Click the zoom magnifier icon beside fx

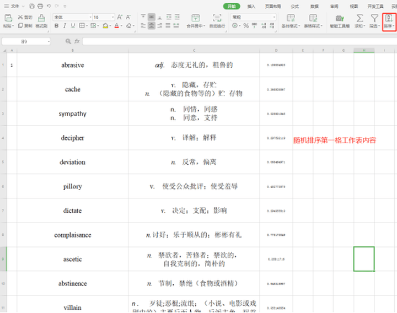(68, 41)
